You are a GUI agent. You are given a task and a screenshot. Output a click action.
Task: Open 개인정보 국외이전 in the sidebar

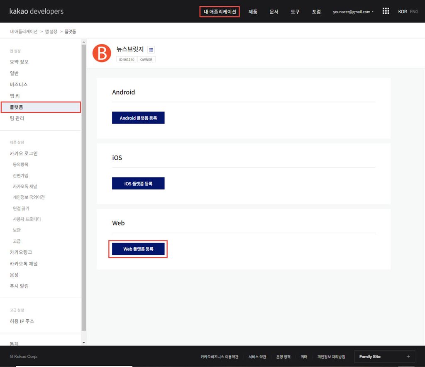[29, 197]
